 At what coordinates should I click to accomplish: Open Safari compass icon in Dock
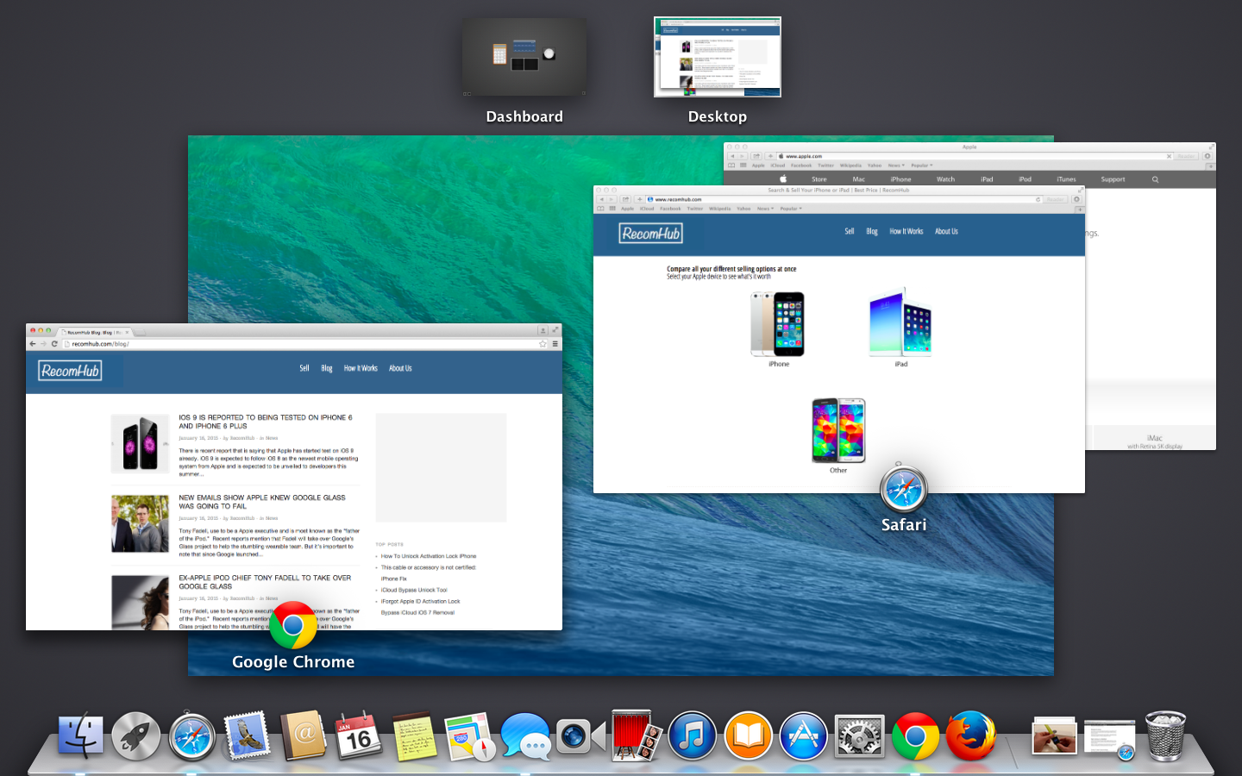pos(191,736)
